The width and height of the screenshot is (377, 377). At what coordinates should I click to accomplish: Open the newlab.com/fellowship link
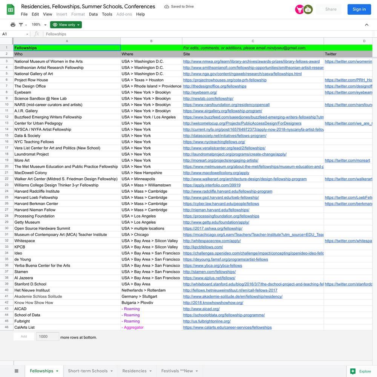(x=208, y=98)
